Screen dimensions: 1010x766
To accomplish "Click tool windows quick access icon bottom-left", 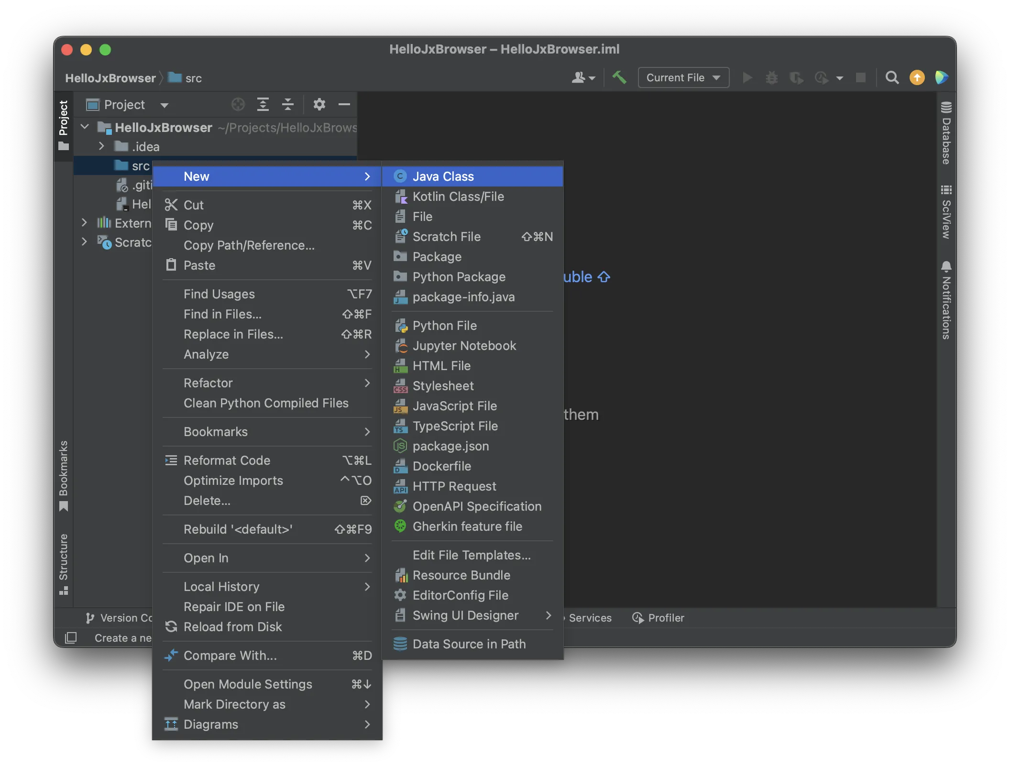I will pyautogui.click(x=71, y=637).
